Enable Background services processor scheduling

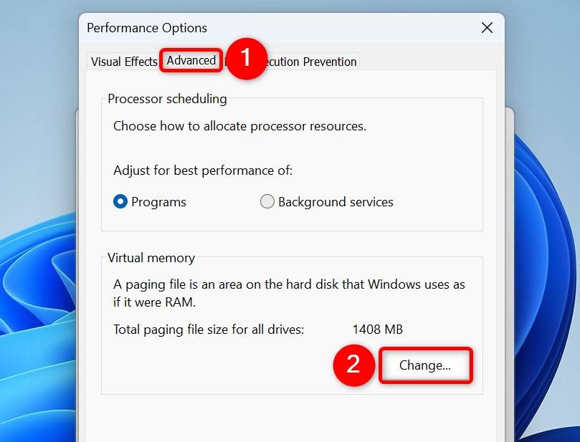tap(267, 201)
